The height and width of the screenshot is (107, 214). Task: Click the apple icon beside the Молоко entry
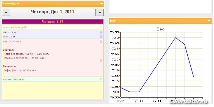101,60
